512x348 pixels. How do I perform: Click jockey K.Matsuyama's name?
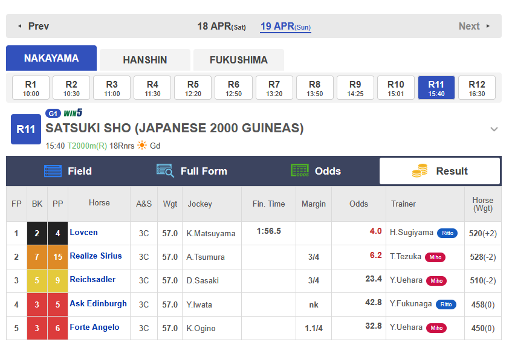pos(211,233)
